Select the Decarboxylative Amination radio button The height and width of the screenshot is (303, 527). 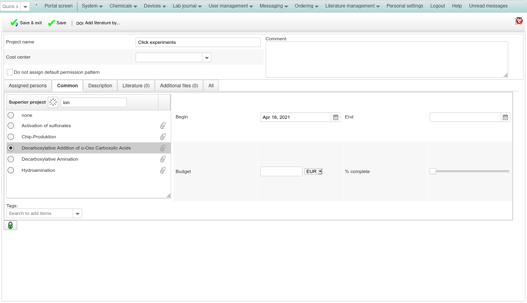pos(11,159)
